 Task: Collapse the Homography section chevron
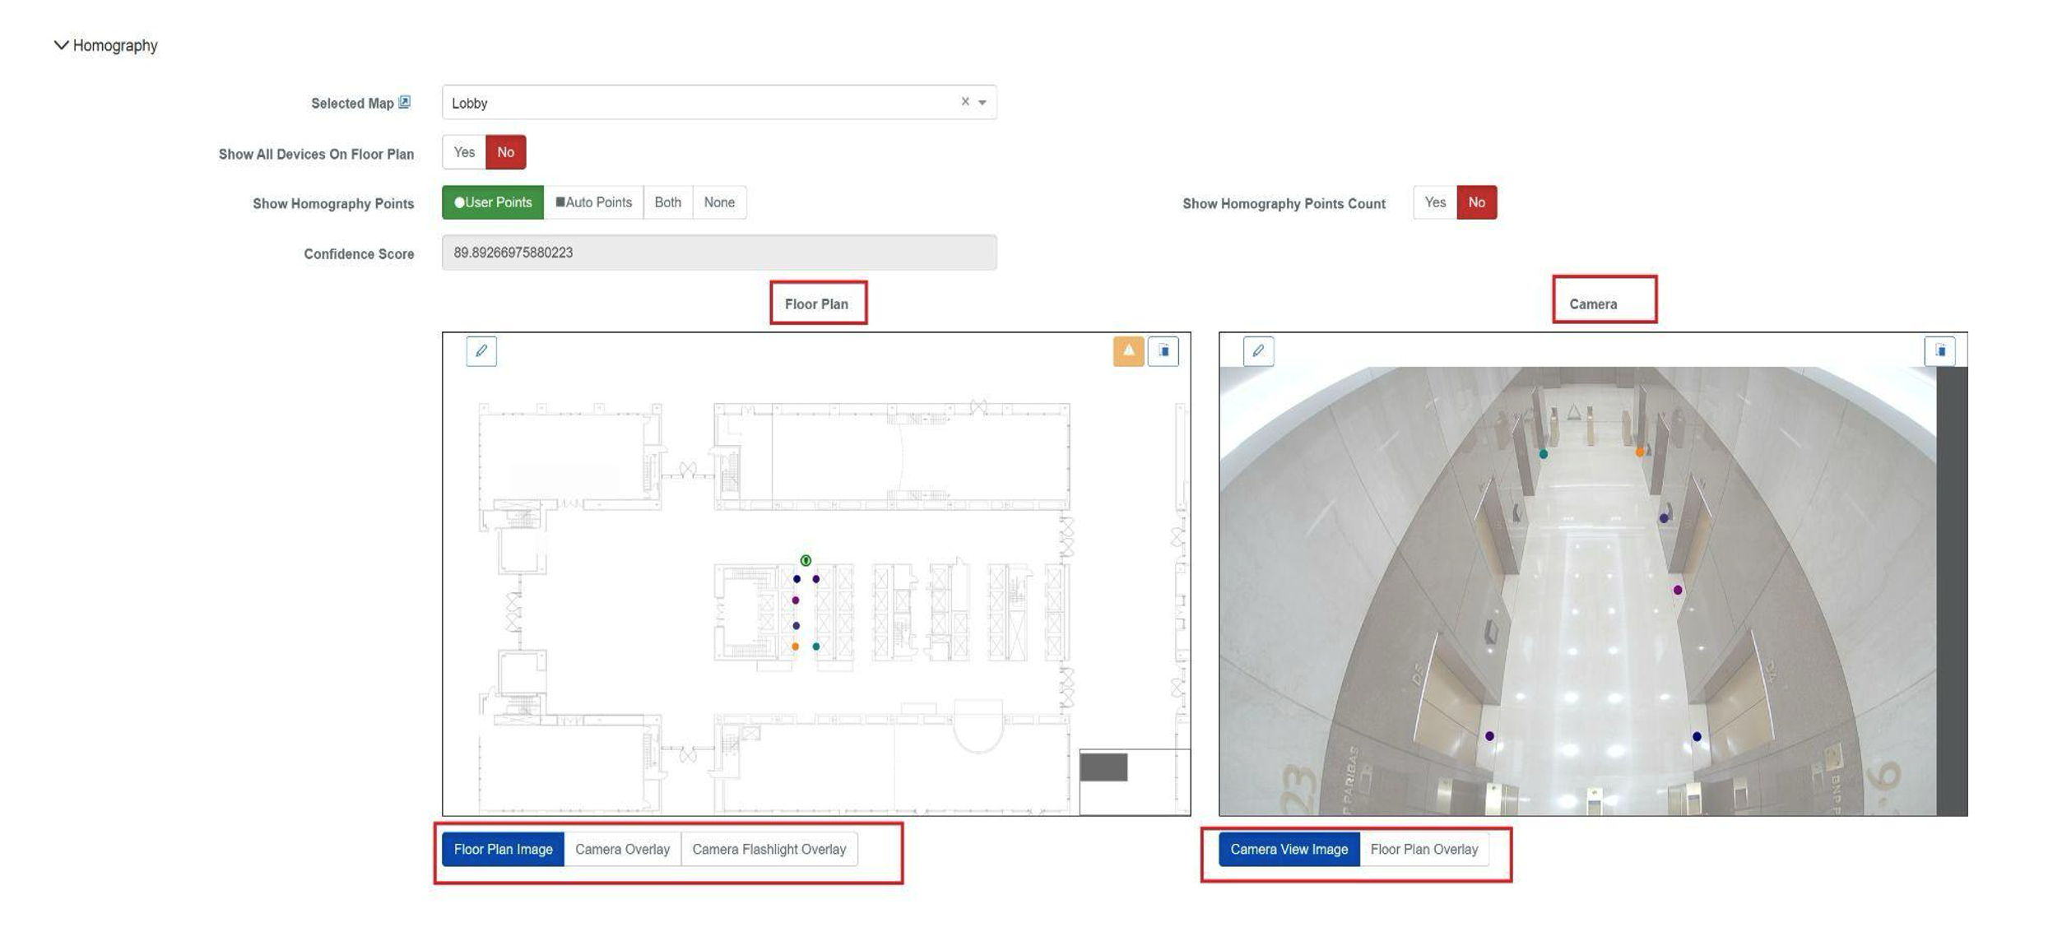[61, 45]
